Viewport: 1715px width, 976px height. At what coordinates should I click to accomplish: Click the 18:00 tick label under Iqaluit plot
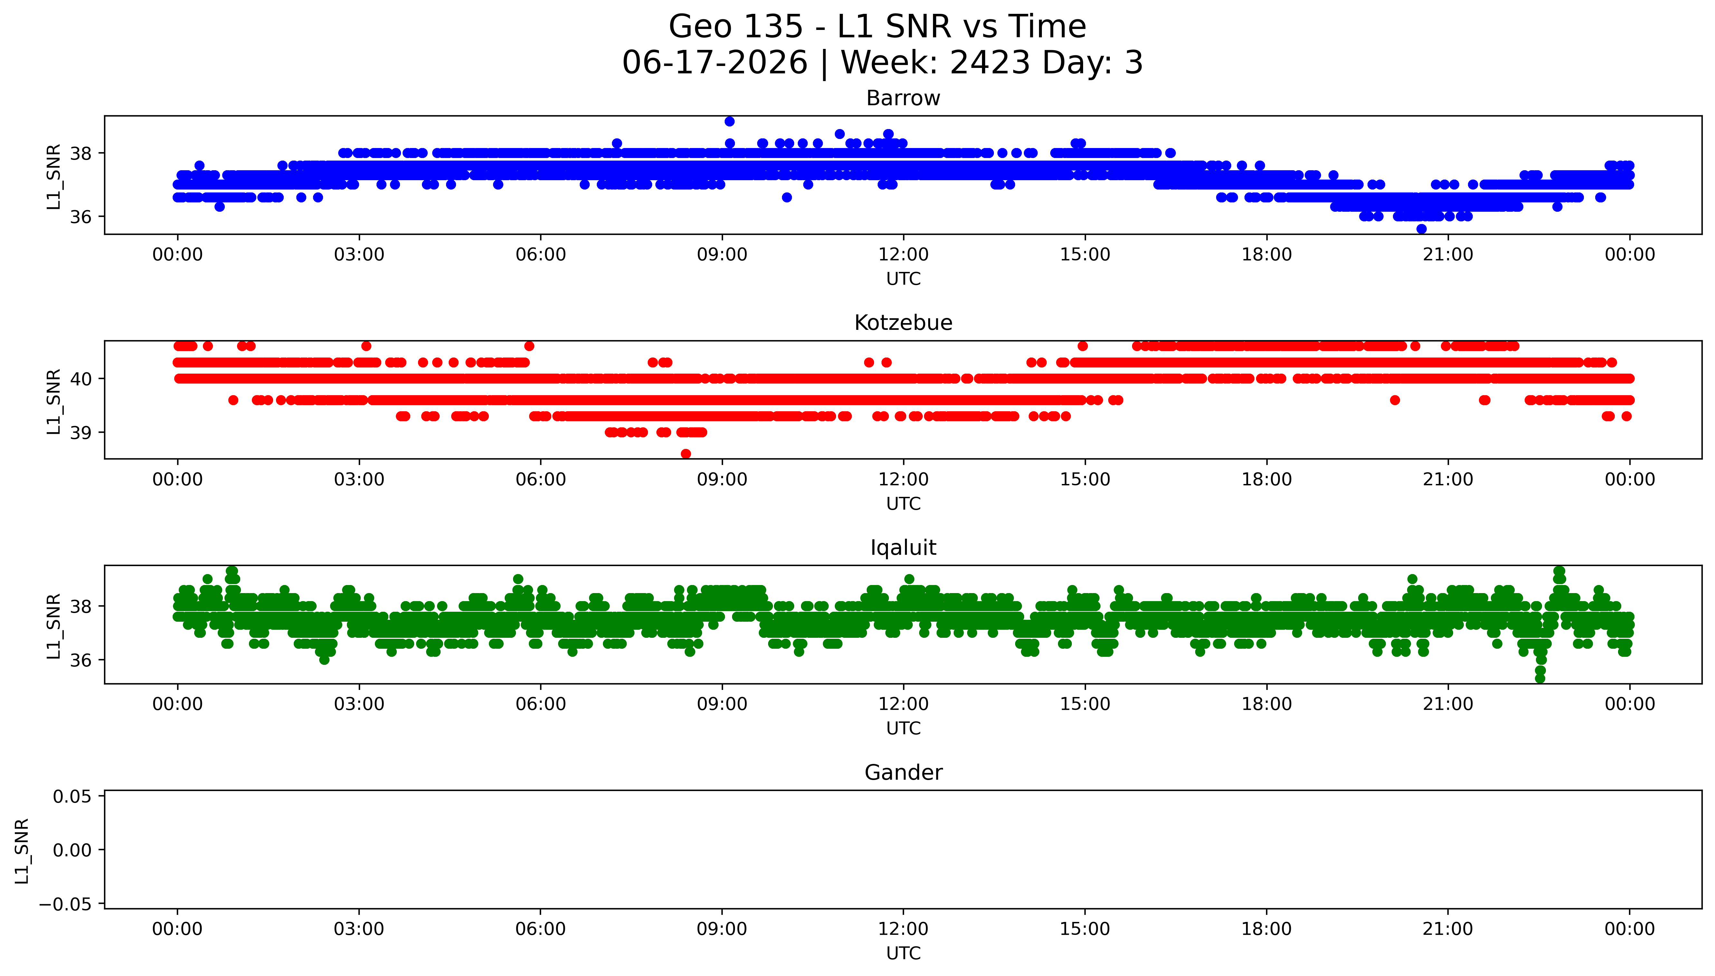1266,704
